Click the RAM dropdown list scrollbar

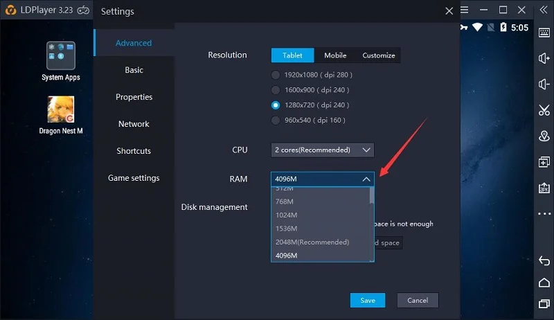click(372, 224)
